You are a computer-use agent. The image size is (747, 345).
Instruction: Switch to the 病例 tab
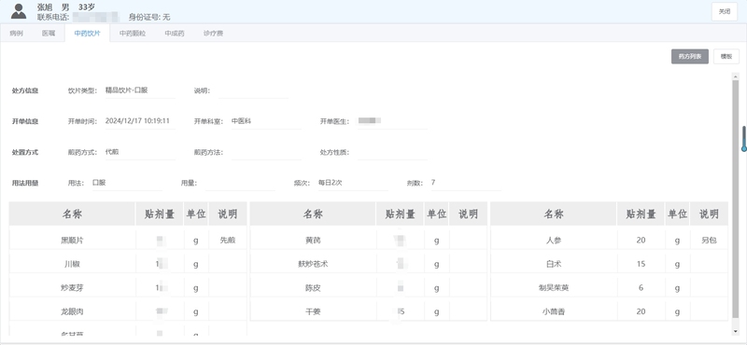click(x=16, y=34)
